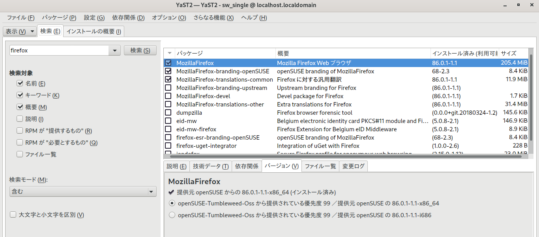Minimize the YaST2 window
This screenshot has width=539, height=237.
[506, 5]
